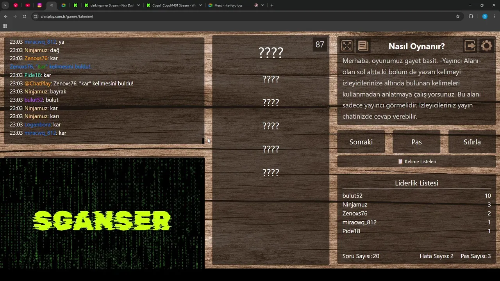Image resolution: width=500 pixels, height=281 pixels.
Task: Expand the tab search dropdown arrow
Action: (5, 5)
